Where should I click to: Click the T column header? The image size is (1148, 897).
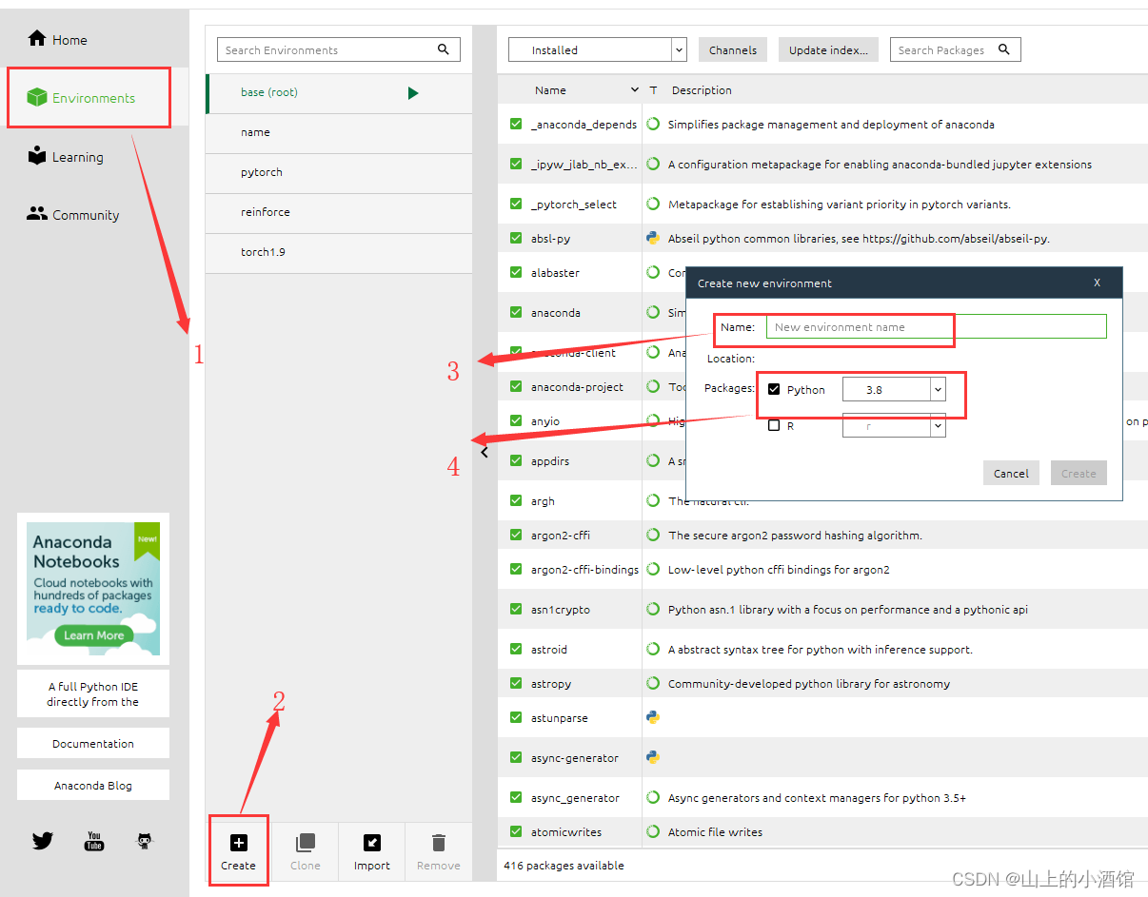(x=654, y=90)
